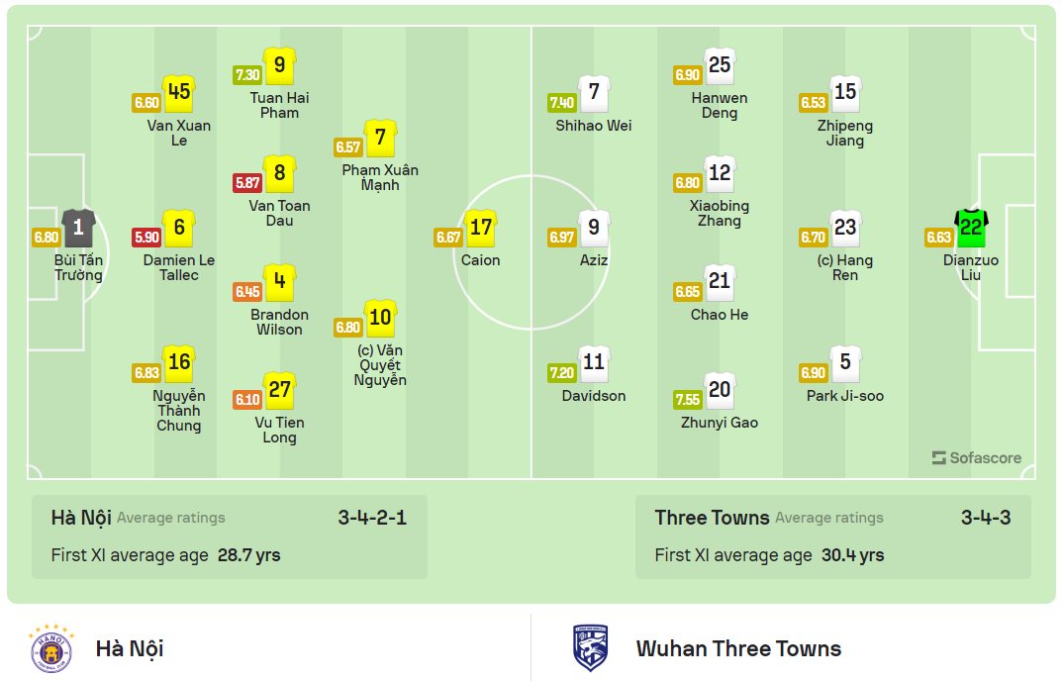The height and width of the screenshot is (681, 1063).
Task: Click Van Toan Dau's 5.87 rating badge
Action: (x=246, y=183)
